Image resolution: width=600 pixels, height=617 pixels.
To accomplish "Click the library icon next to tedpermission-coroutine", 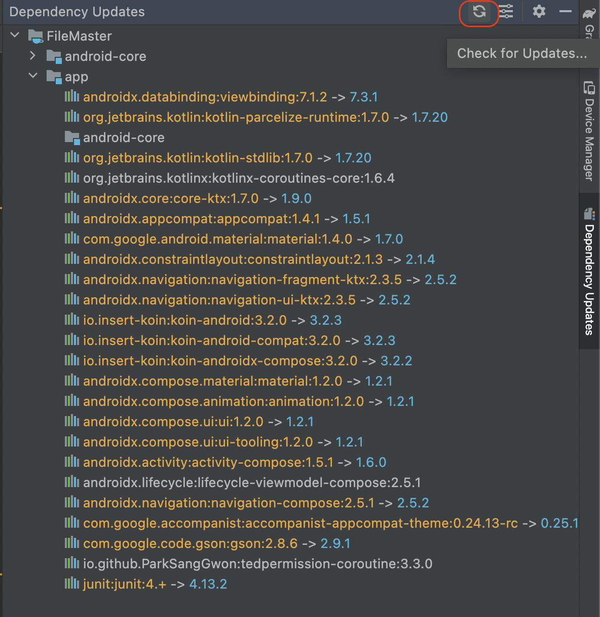I will click(72, 563).
